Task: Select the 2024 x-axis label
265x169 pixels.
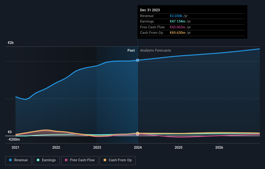Action: 138,147
